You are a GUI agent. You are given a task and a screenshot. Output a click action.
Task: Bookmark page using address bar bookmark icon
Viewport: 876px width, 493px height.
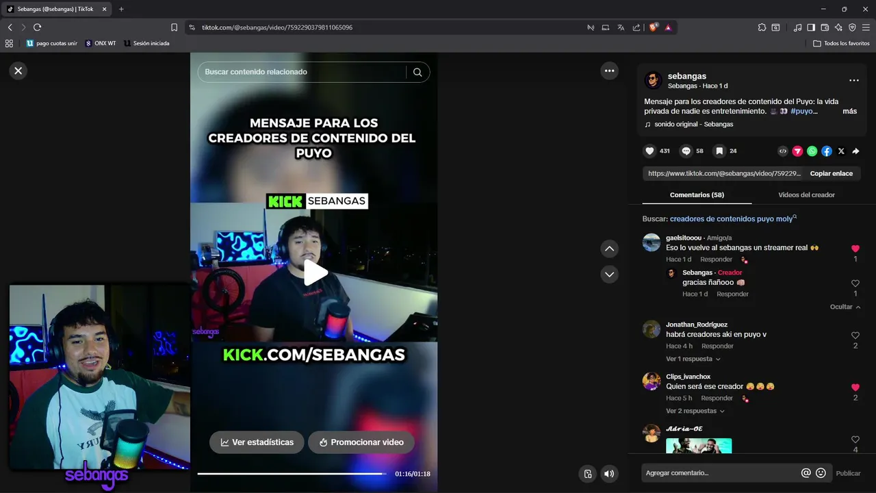[x=174, y=27]
